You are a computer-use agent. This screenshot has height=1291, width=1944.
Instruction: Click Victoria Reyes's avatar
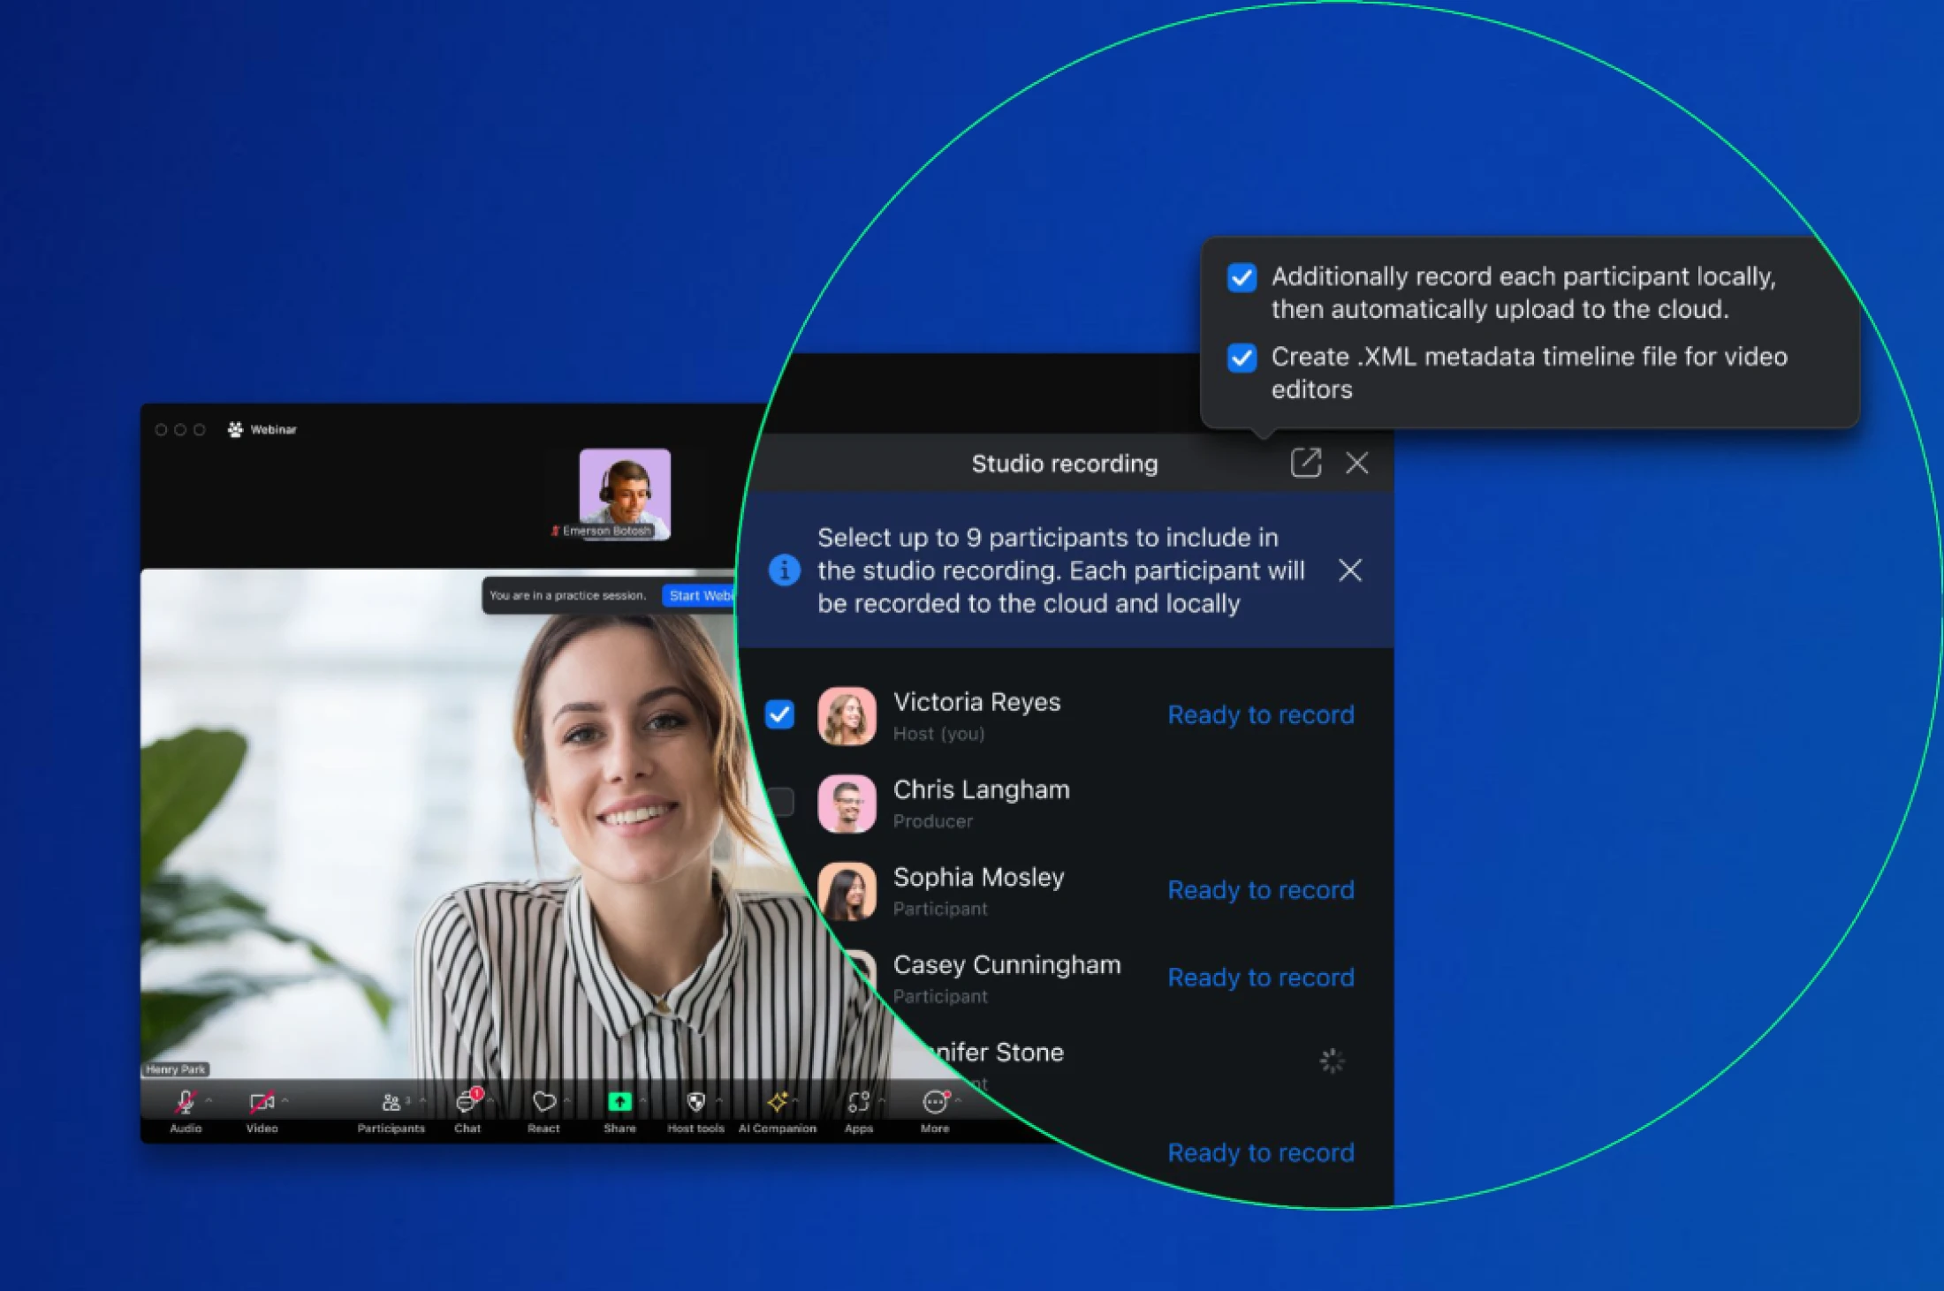[x=847, y=716]
